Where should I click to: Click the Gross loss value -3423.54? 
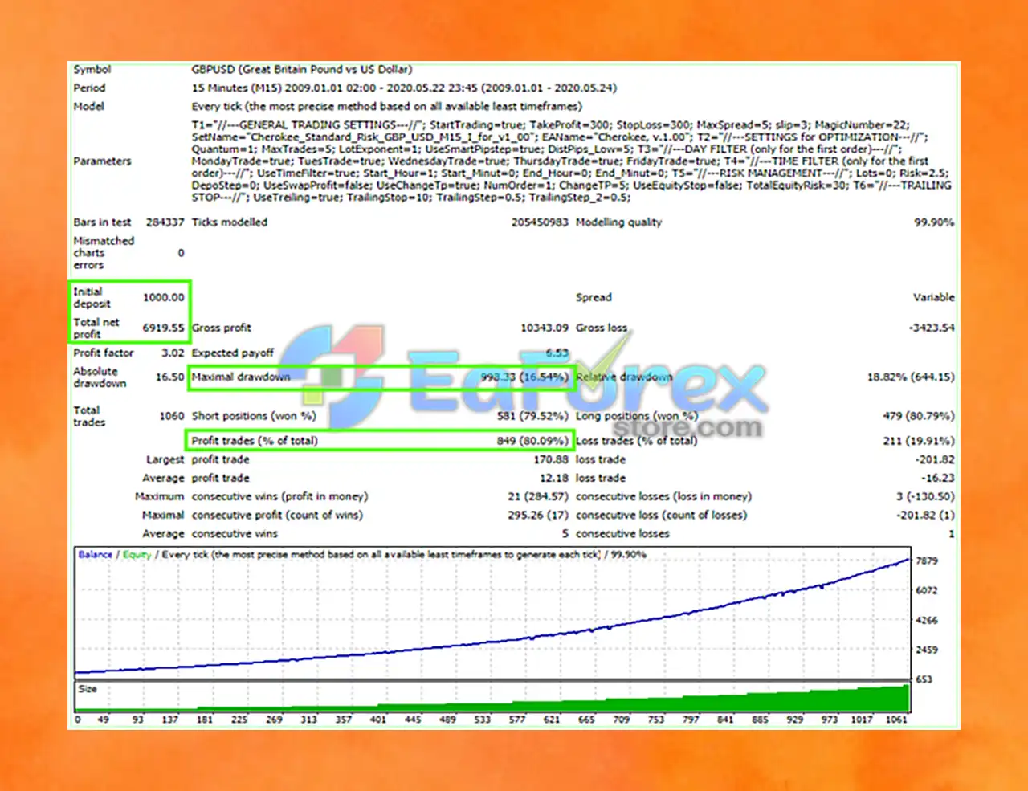coord(932,328)
